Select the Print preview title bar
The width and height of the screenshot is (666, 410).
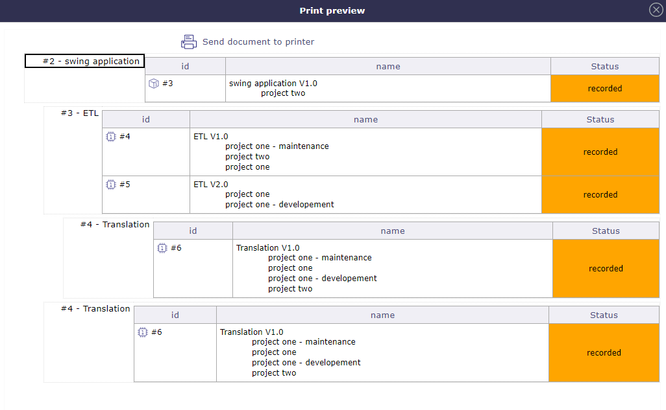tap(332, 10)
